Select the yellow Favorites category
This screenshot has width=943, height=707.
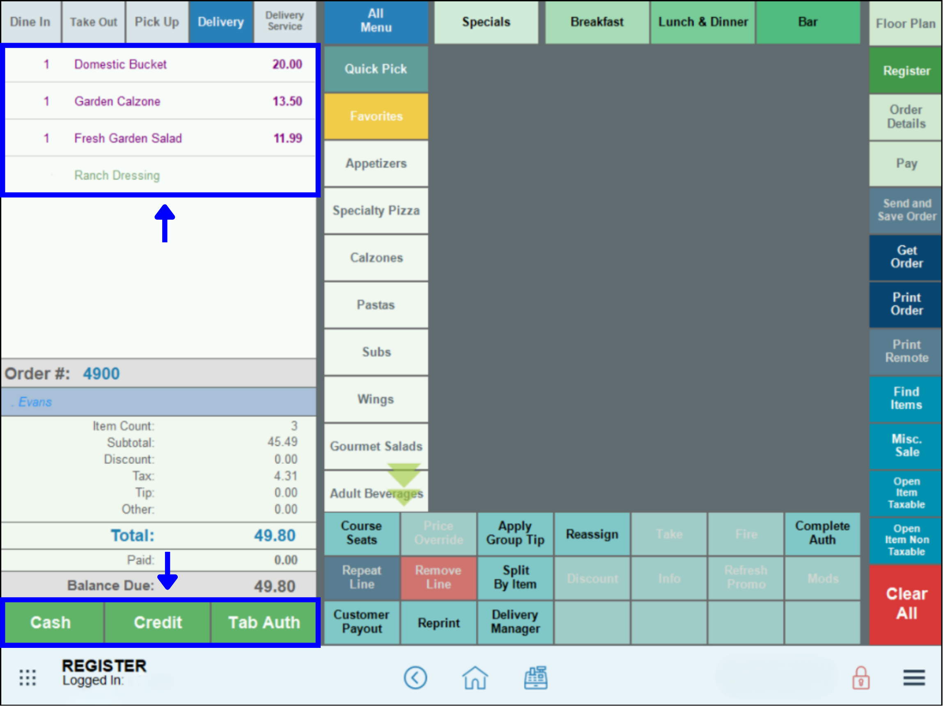(376, 117)
